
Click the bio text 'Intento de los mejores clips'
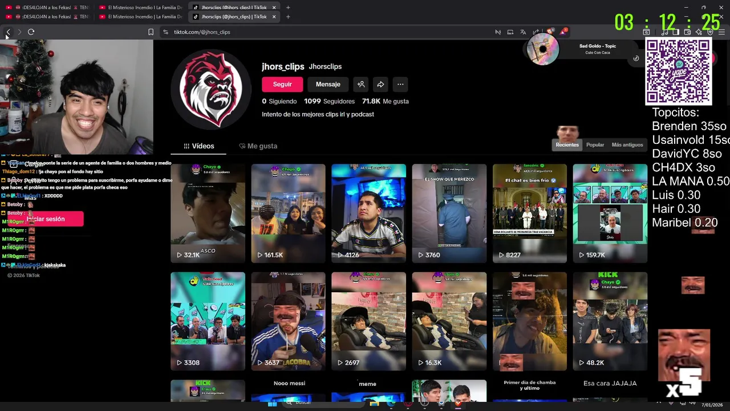(x=318, y=114)
